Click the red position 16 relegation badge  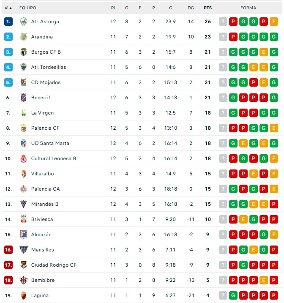pos(8,250)
